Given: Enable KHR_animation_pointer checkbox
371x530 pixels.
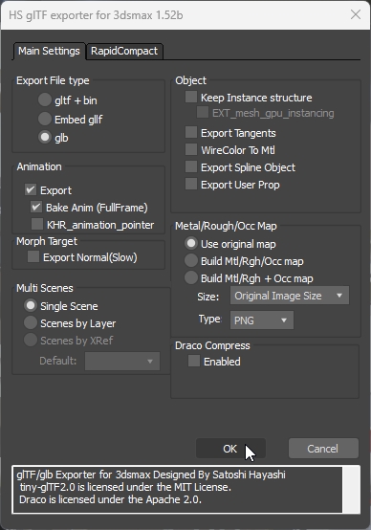Looking at the screenshot, I should point(37,224).
